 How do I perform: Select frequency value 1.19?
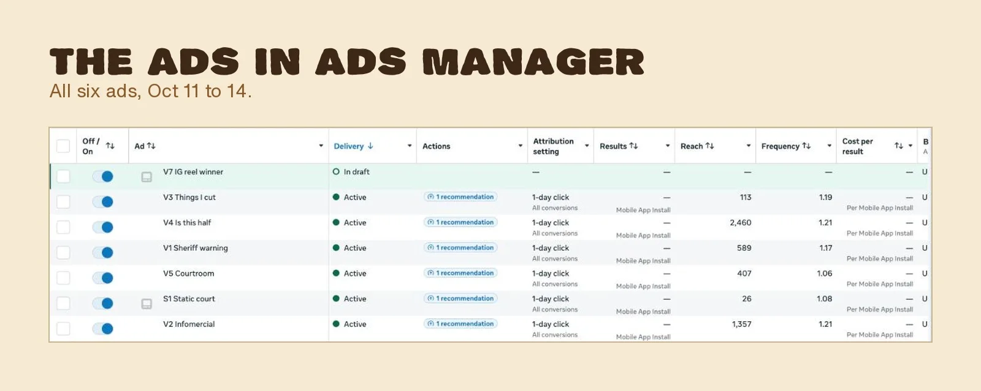(x=826, y=197)
